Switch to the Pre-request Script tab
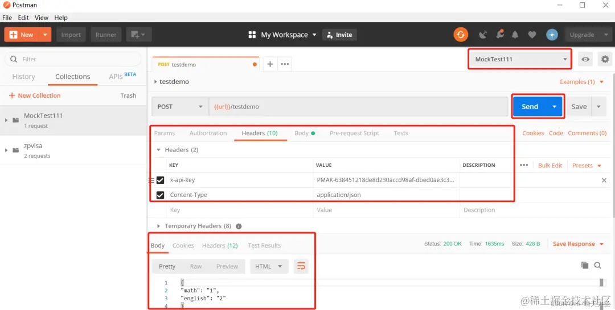 [x=354, y=133]
